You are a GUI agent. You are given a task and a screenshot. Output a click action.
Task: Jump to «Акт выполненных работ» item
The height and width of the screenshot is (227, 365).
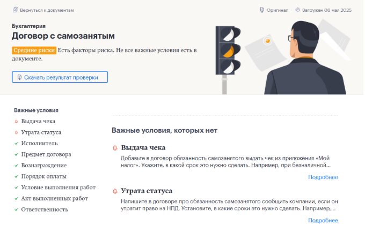tap(55, 198)
